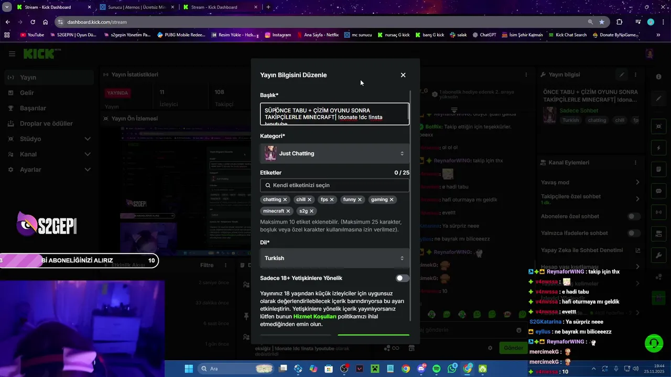This screenshot has width=671, height=377.
Task: Open the Windows Start menu
Action: click(189, 369)
